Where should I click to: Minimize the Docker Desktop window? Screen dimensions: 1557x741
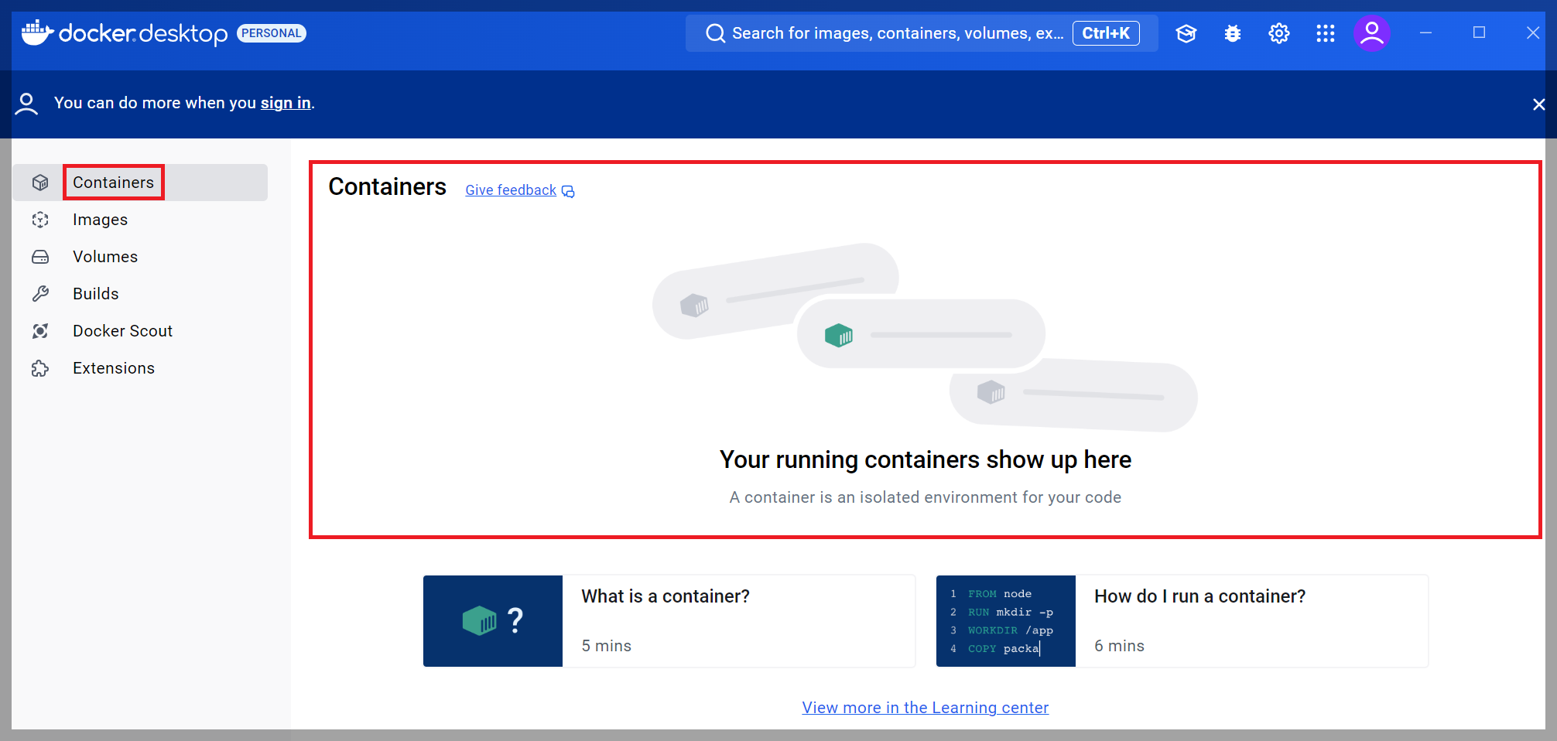[x=1425, y=32]
